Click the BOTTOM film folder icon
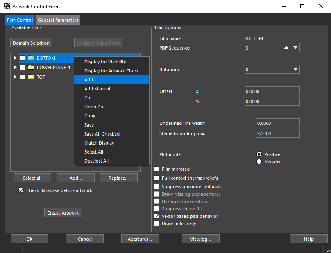Screen dimensions: 331x253 [x=31, y=58]
